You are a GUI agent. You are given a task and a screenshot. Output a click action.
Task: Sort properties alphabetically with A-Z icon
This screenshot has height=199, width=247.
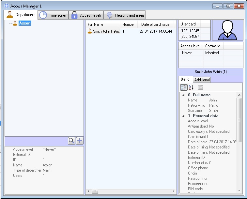(191, 87)
